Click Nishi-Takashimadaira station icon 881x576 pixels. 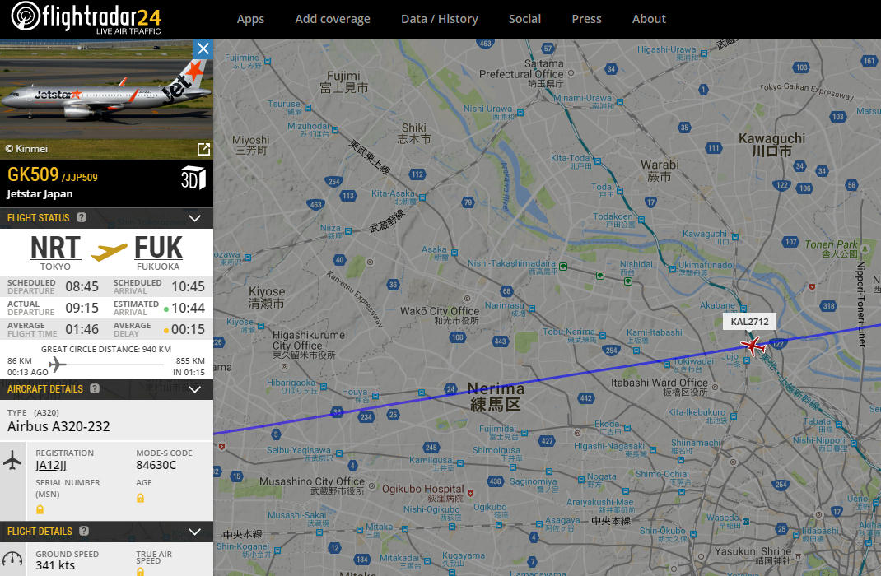pos(563,266)
